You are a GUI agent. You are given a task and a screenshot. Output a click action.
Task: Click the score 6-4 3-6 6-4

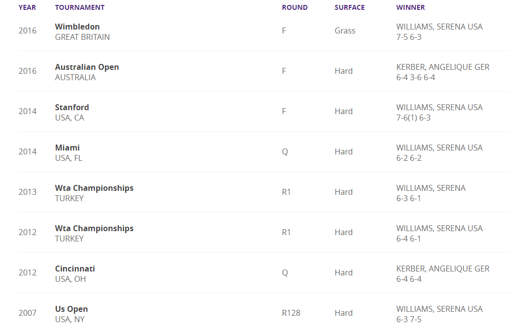coord(416,77)
